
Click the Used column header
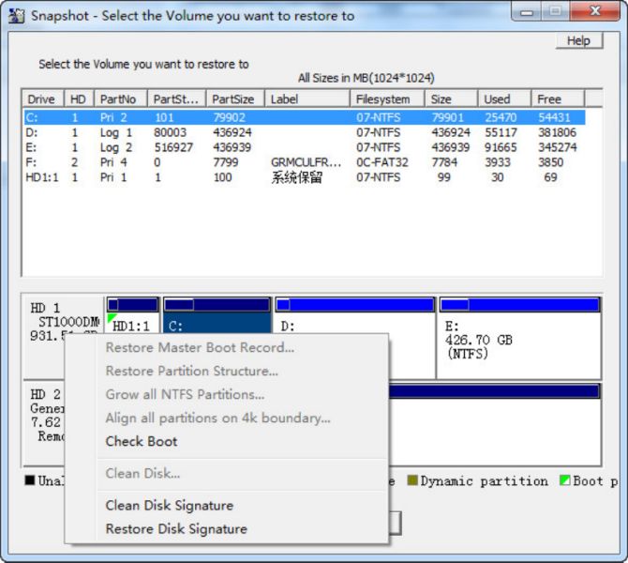click(504, 99)
